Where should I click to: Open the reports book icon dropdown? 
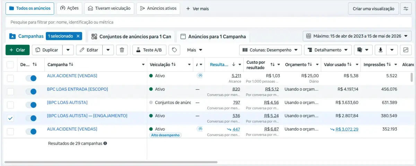[x=363, y=50]
